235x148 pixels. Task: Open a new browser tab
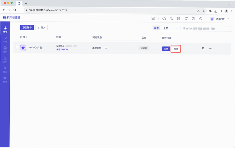26,4
